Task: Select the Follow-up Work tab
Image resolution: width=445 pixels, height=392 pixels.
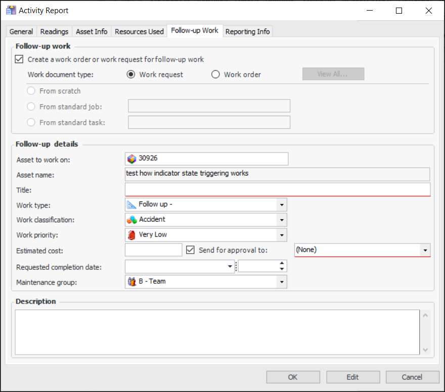Action: (x=195, y=31)
